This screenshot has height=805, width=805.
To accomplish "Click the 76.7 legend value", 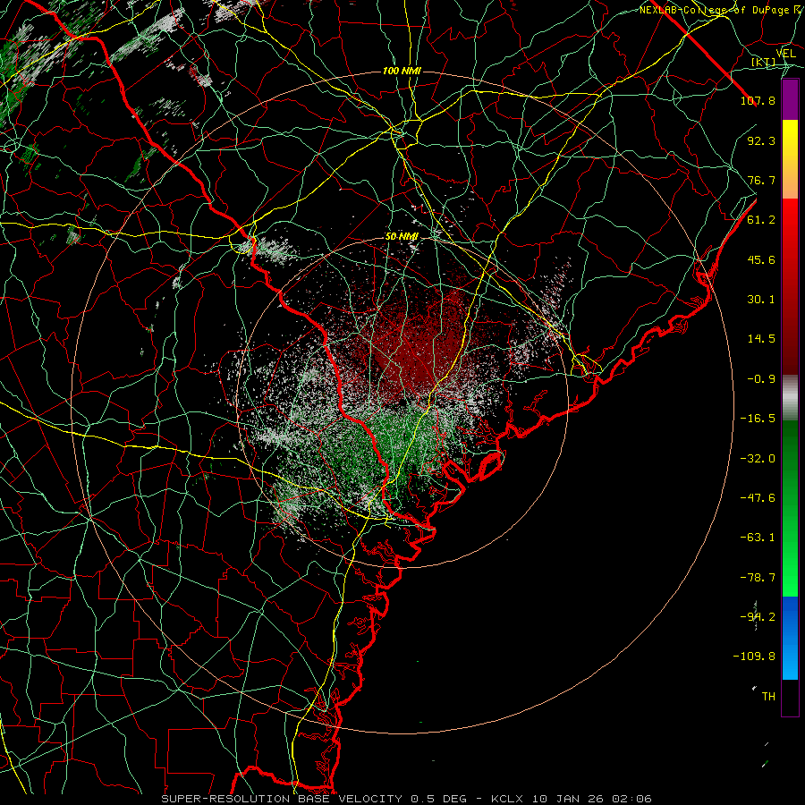I will click(x=761, y=180).
